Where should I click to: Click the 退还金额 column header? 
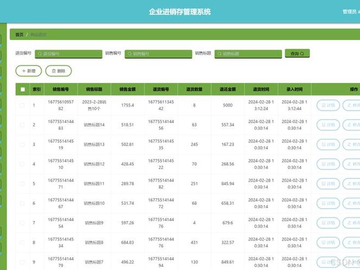[228, 89]
